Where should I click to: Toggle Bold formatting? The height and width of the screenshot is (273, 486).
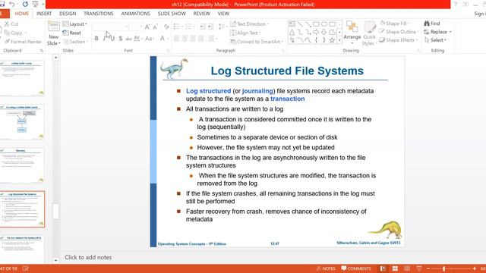96,39
